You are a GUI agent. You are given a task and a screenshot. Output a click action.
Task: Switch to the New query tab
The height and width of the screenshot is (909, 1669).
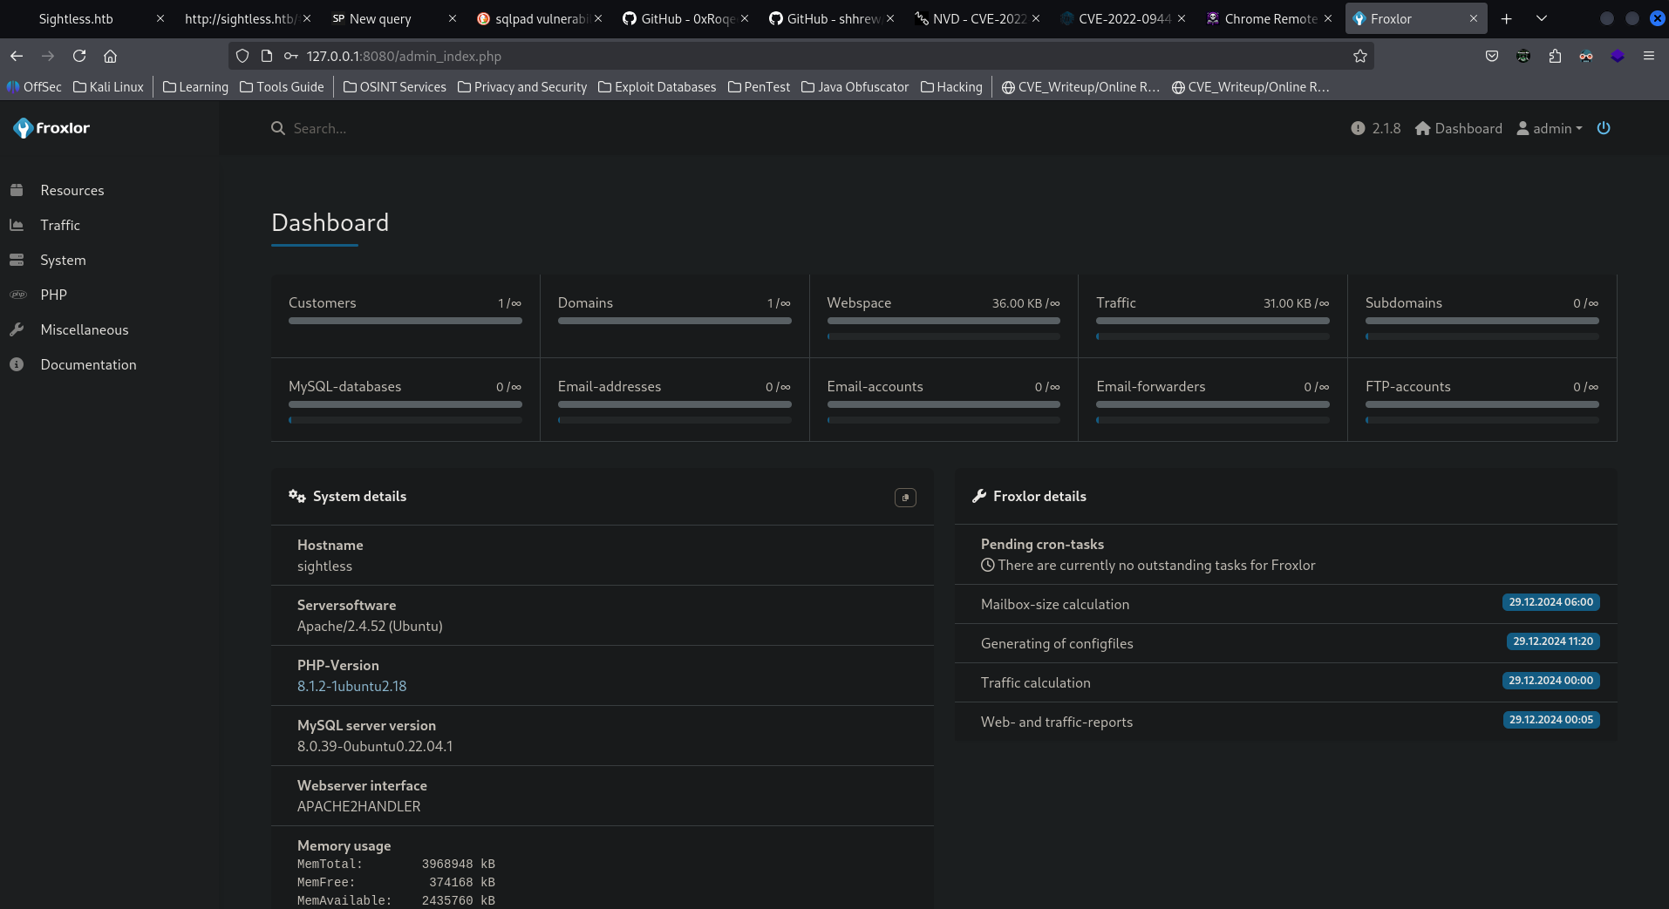(380, 18)
